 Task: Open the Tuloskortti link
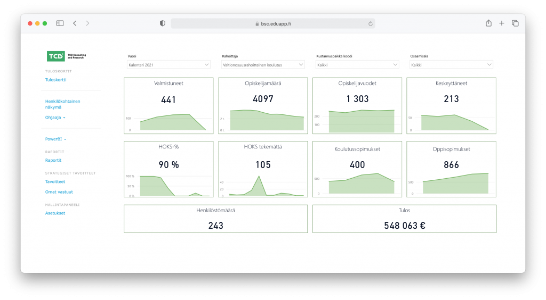(x=55, y=79)
